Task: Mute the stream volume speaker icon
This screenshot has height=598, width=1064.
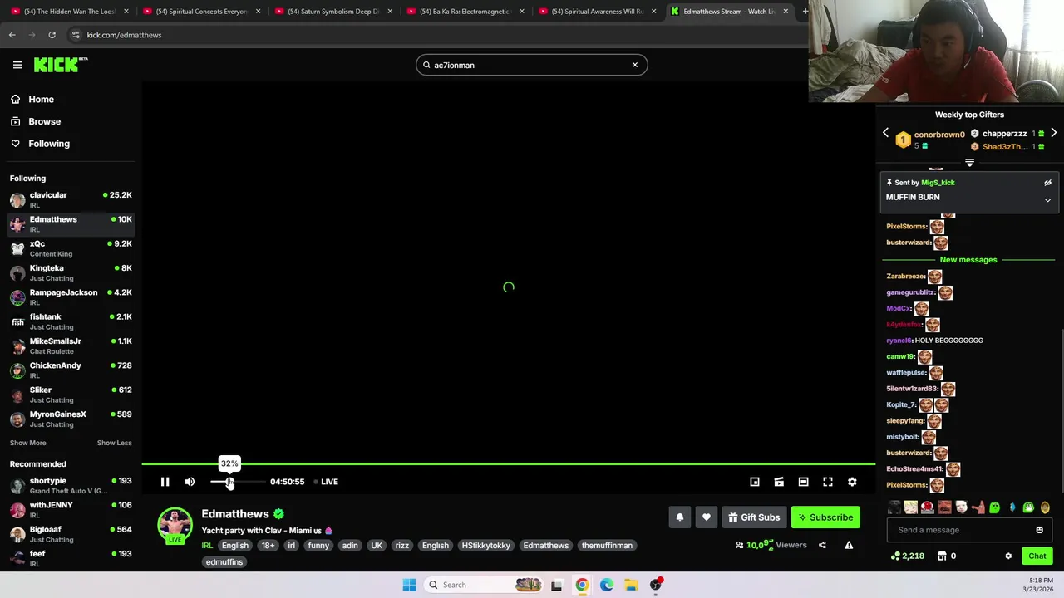Action: click(190, 482)
